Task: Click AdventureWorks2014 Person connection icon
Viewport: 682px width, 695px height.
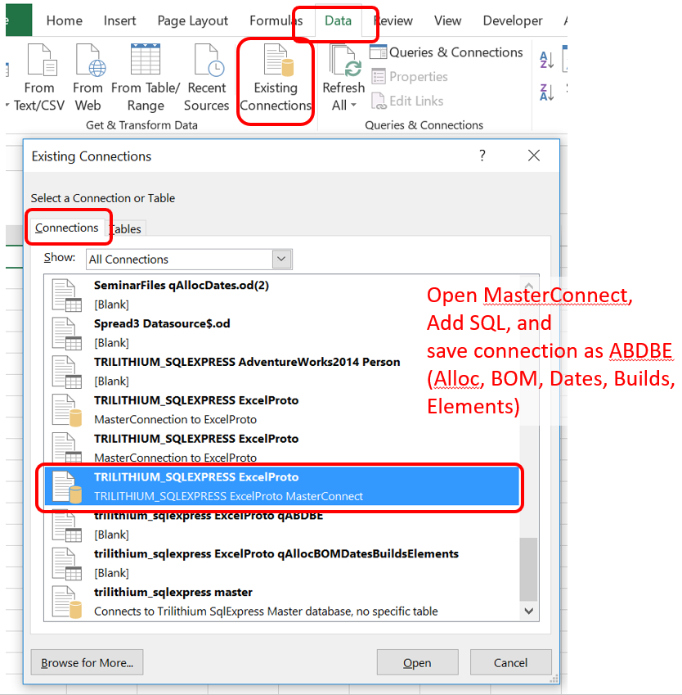Action: 67,372
